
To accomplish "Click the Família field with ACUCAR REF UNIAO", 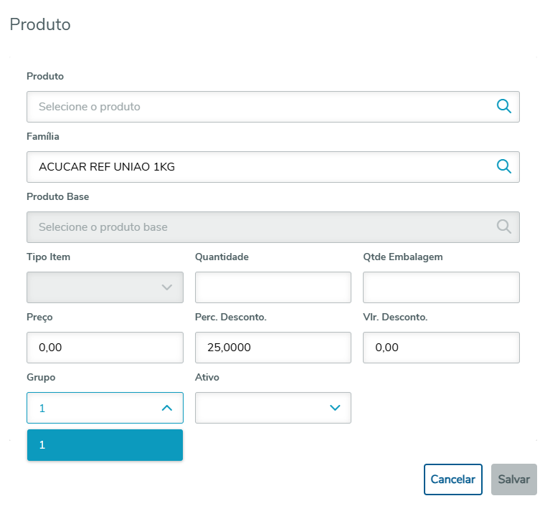I will 258,166.
